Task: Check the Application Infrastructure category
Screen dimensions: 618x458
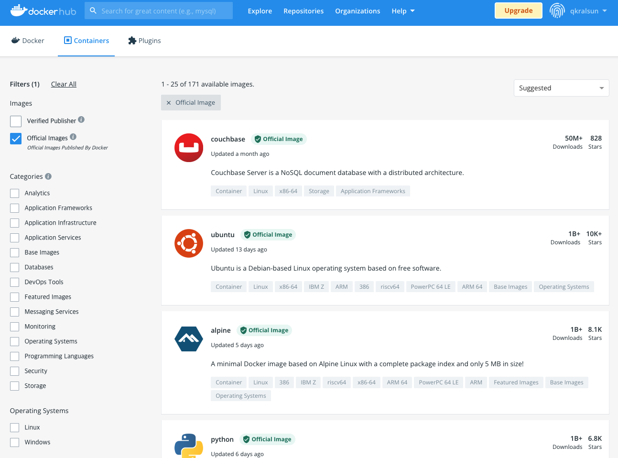Action: pos(15,223)
